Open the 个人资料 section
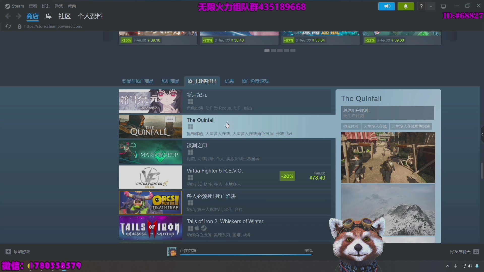Viewport: 484px width, 272px height. 90,16
